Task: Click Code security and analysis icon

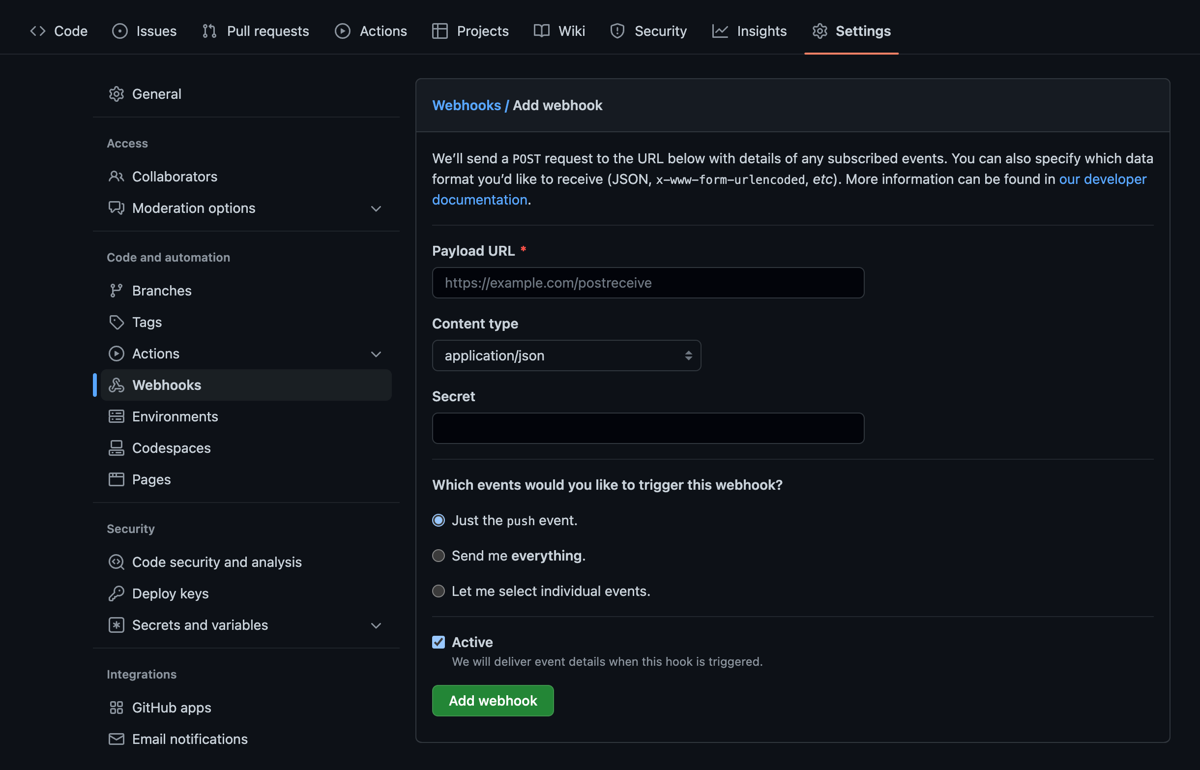Action: pyautogui.click(x=116, y=562)
